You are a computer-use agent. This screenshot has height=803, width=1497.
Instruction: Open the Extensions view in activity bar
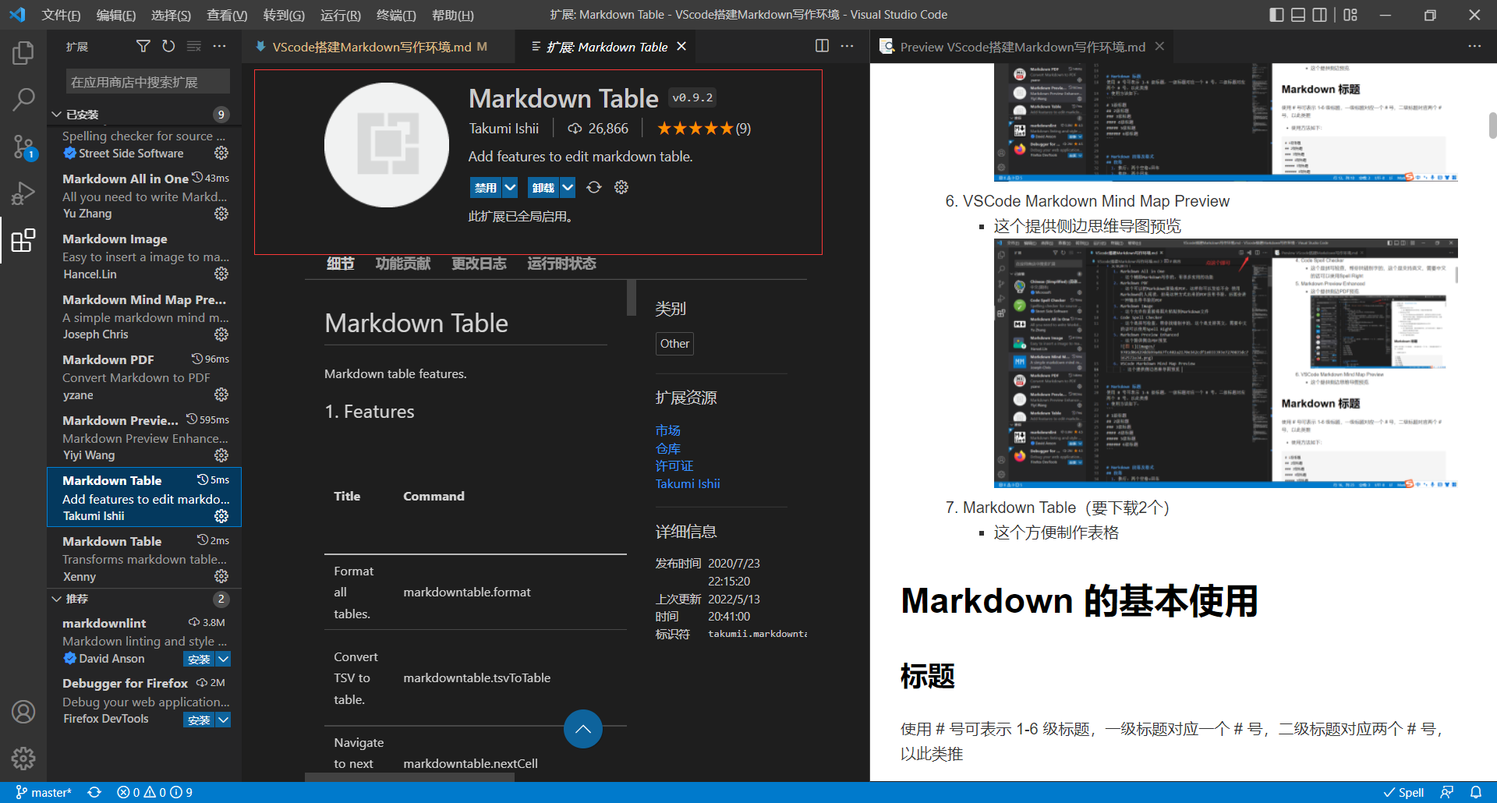tap(23, 240)
